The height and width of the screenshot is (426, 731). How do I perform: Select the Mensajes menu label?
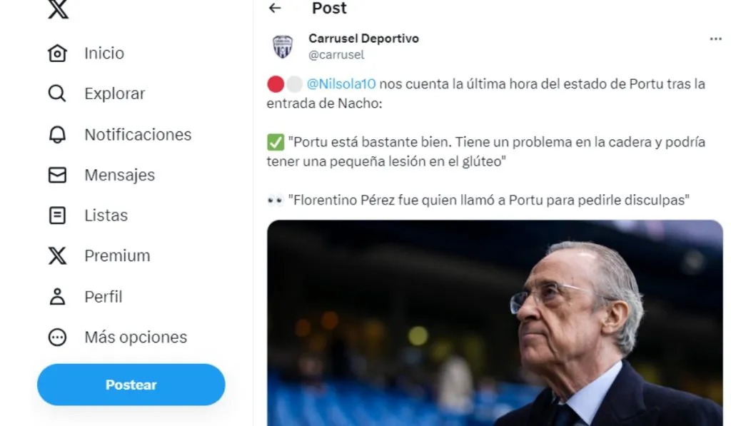tap(120, 175)
